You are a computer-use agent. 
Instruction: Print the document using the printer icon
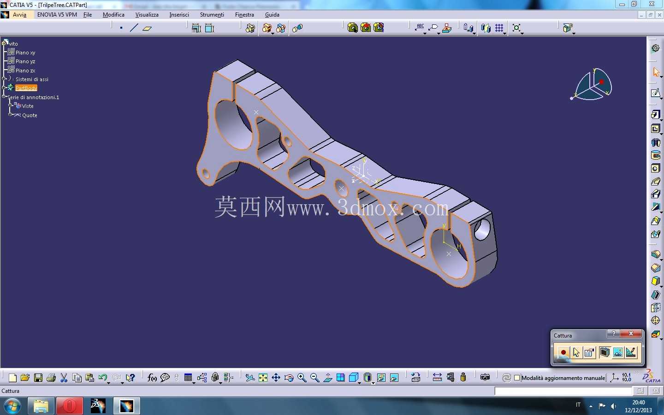click(51, 378)
